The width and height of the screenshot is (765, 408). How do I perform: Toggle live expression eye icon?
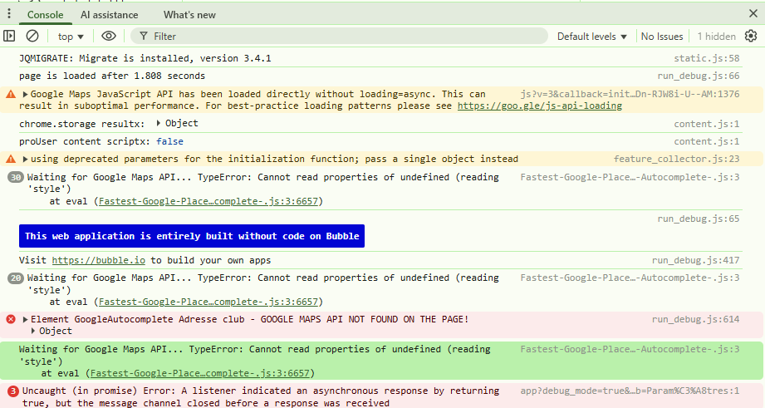pyautogui.click(x=108, y=36)
